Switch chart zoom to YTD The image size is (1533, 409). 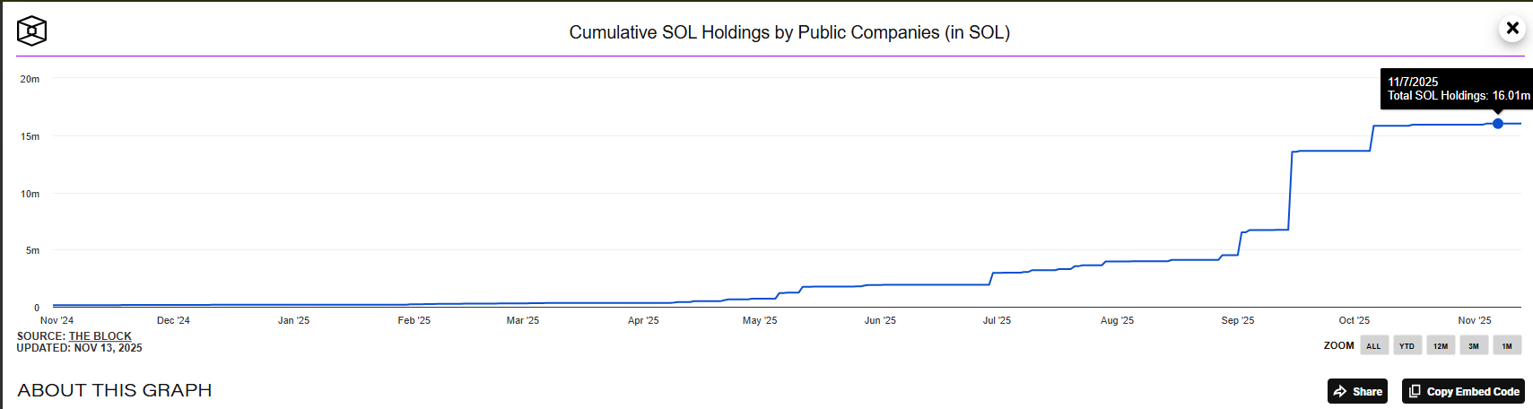[x=1407, y=345]
